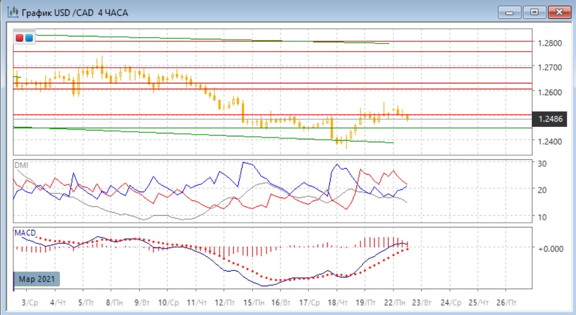Minimize the USD/CAD chart window
This screenshot has width=576, height=315.
[509, 12]
